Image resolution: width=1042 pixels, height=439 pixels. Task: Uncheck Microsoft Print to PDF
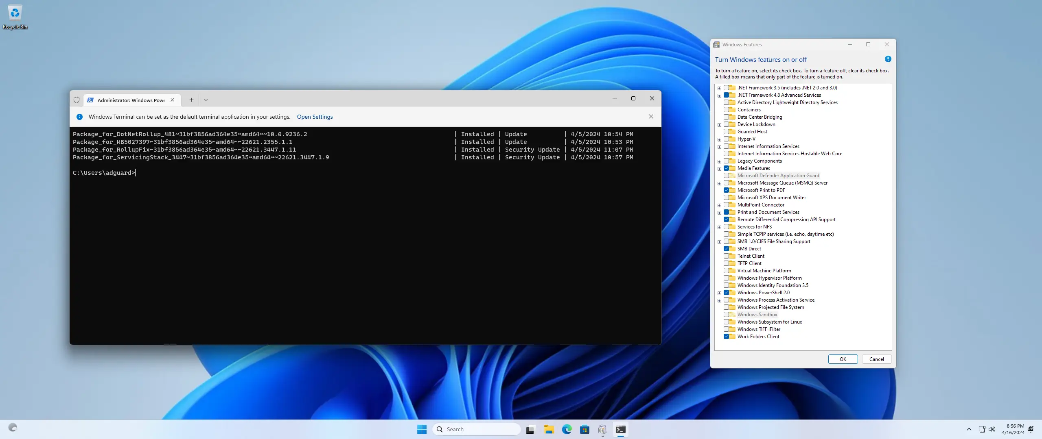(x=726, y=190)
